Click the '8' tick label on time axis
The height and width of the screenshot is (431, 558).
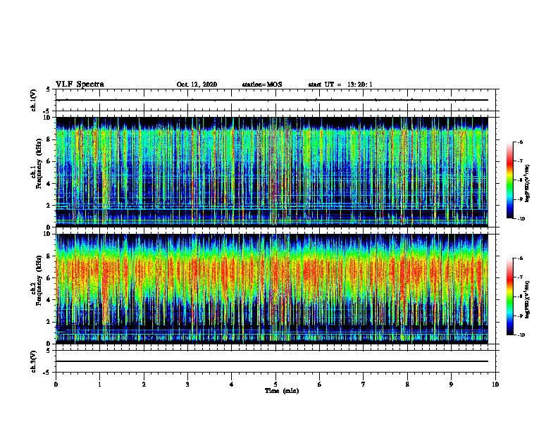coord(407,384)
